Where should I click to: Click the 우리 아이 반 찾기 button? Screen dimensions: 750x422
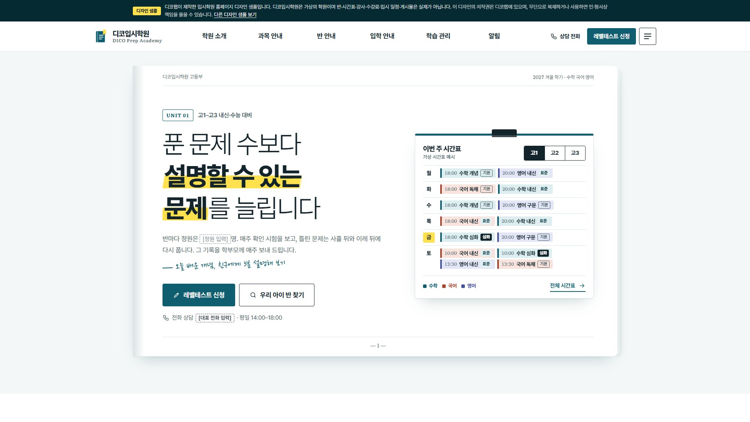coord(277,295)
